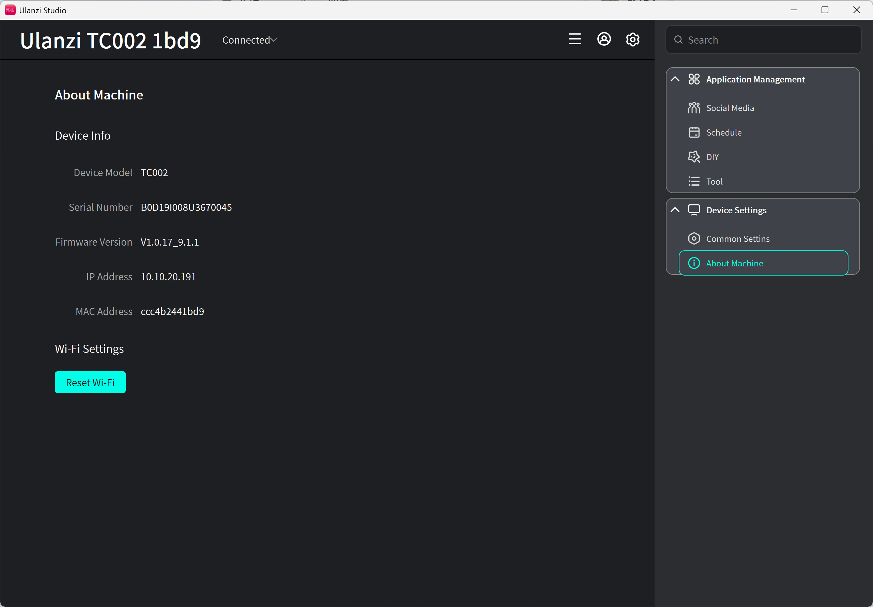Open the user account profile icon
This screenshot has height=607, width=873.
pos(604,39)
